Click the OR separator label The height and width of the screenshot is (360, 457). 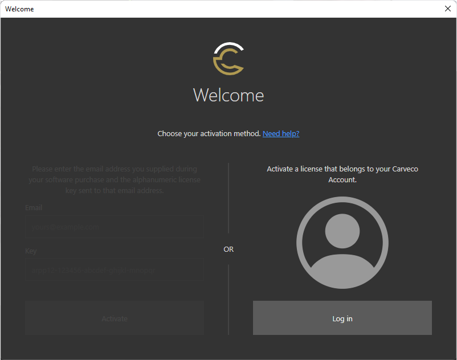coord(228,249)
